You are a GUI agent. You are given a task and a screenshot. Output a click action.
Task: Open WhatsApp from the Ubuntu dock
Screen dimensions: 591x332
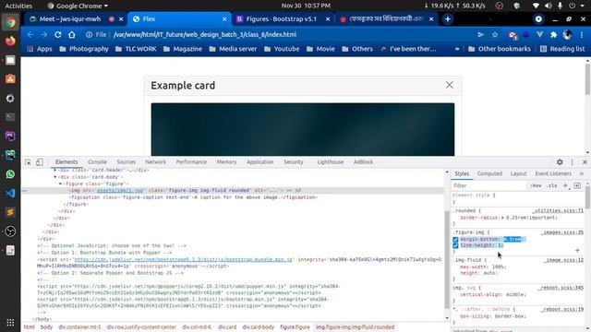point(10,174)
